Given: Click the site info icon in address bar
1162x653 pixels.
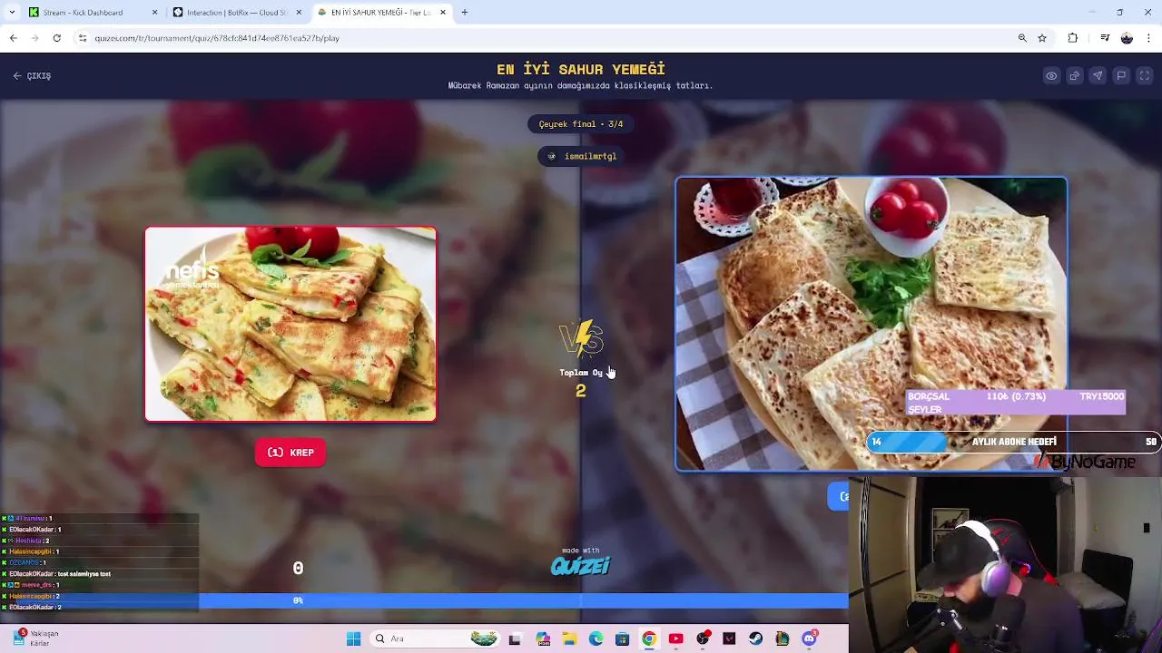Looking at the screenshot, I should (x=83, y=38).
